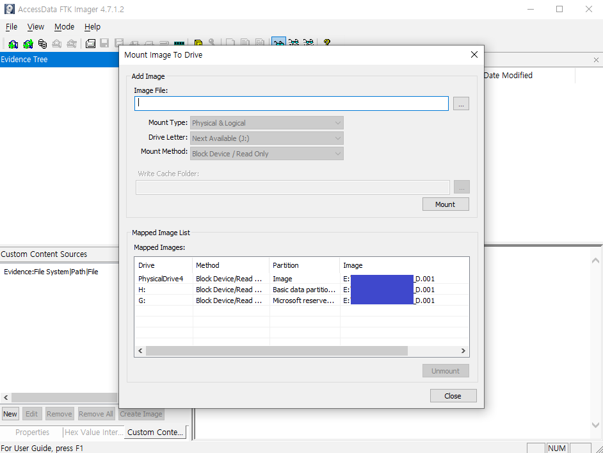Click the Method column header
The image size is (603, 453).
(x=230, y=265)
